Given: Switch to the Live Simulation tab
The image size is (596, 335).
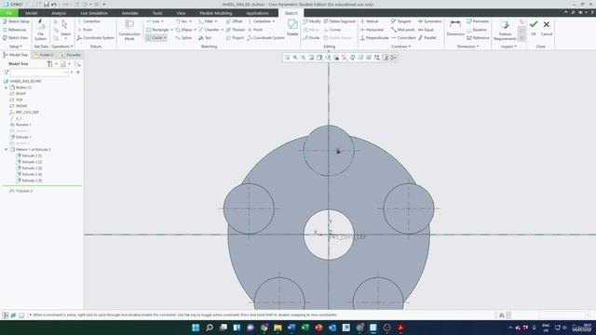Looking at the screenshot, I should (94, 13).
